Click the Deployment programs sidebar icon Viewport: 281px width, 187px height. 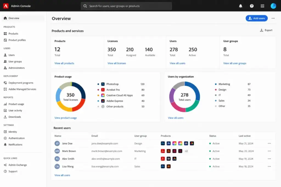coord(5,83)
